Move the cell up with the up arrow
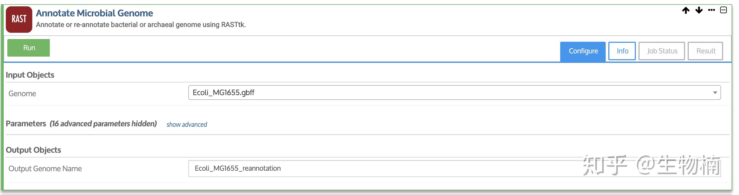This screenshot has height=195, width=739. 686,10
